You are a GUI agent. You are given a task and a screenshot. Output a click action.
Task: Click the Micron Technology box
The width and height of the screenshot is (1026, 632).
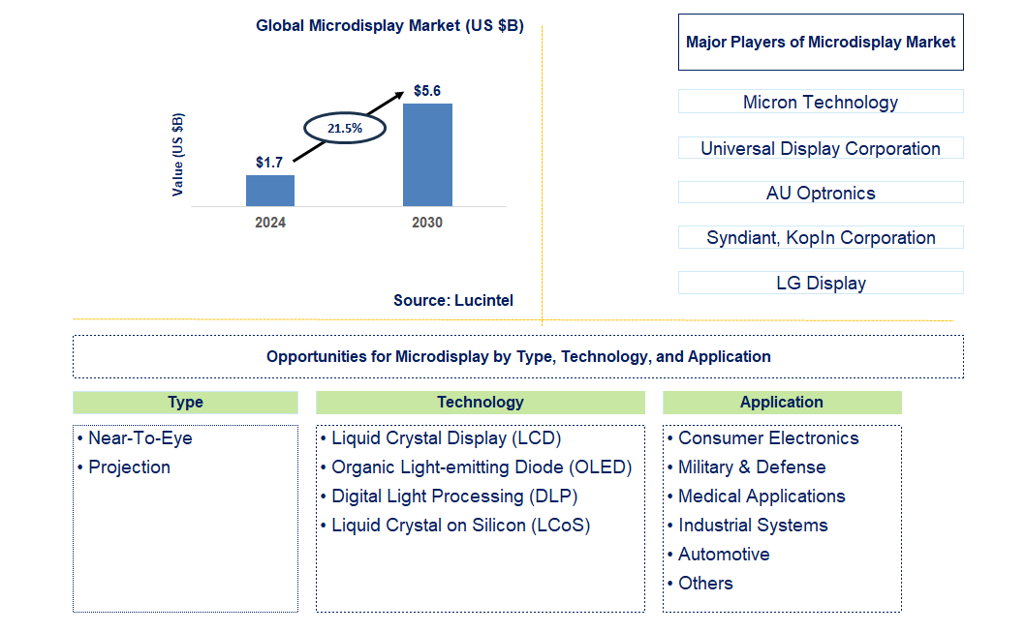click(821, 102)
